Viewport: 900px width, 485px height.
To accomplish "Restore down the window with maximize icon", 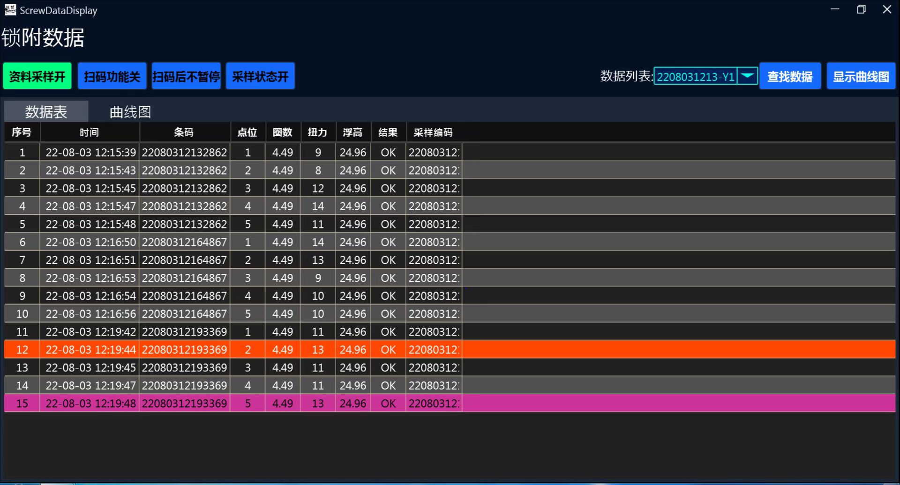I will pos(861,9).
